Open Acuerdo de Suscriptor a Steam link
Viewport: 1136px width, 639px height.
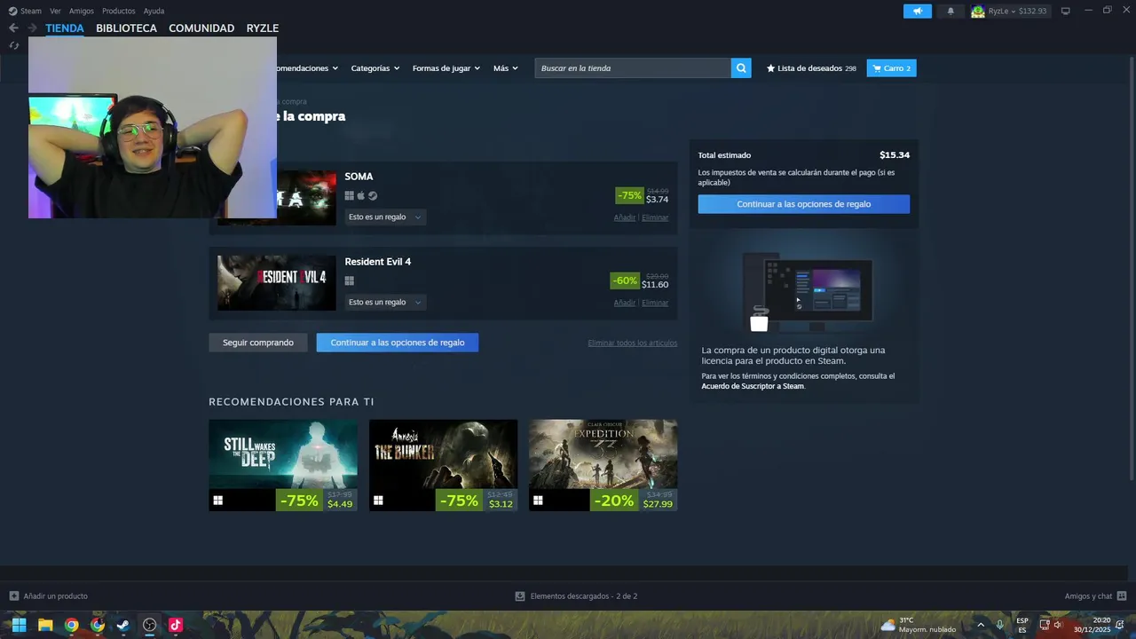pyautogui.click(x=753, y=386)
